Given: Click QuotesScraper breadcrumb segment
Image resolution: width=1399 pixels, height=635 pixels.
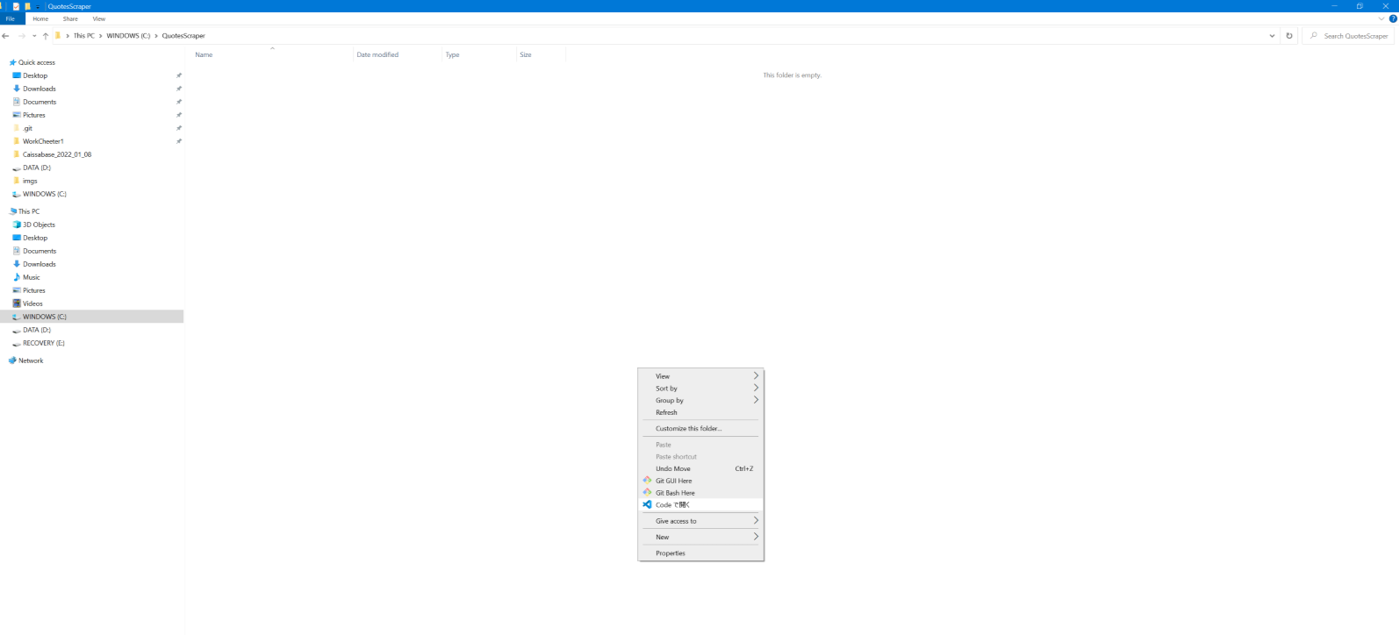Looking at the screenshot, I should click(183, 36).
